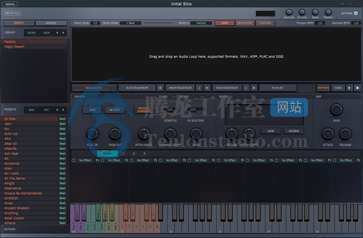Adjust the Bass volume knob

pyautogui.click(x=315, y=12)
